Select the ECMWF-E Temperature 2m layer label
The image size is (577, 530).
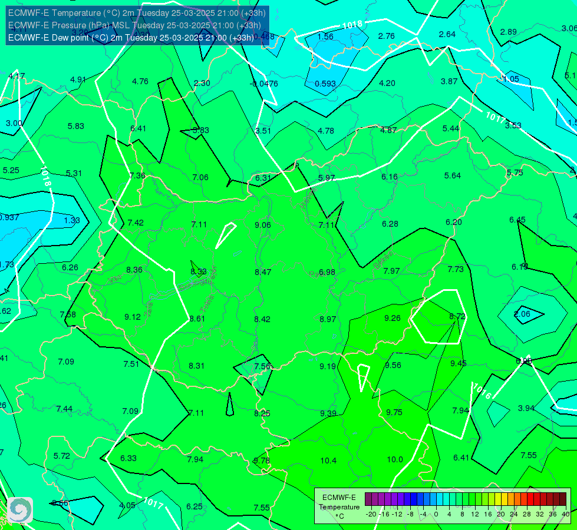point(137,13)
